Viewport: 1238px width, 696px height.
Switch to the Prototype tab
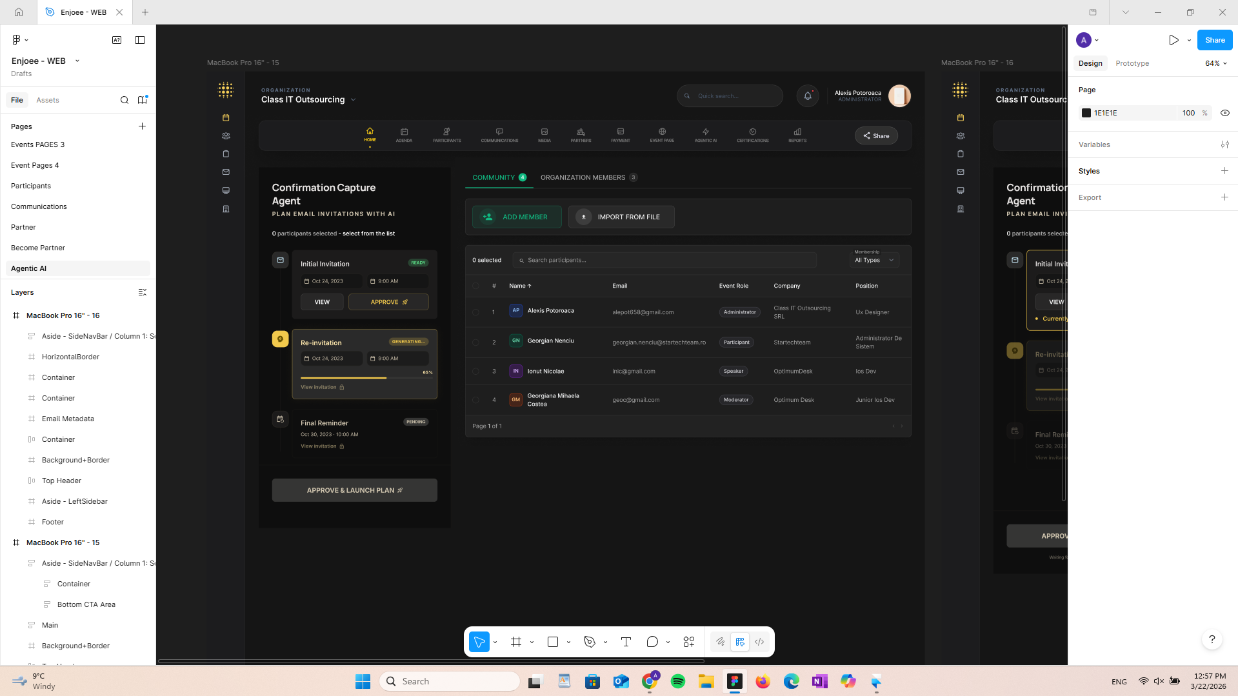pyautogui.click(x=1132, y=63)
